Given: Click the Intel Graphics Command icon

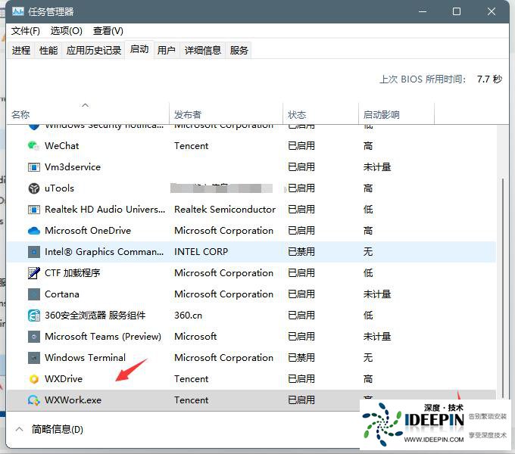Looking at the screenshot, I should pyautogui.click(x=33, y=252).
